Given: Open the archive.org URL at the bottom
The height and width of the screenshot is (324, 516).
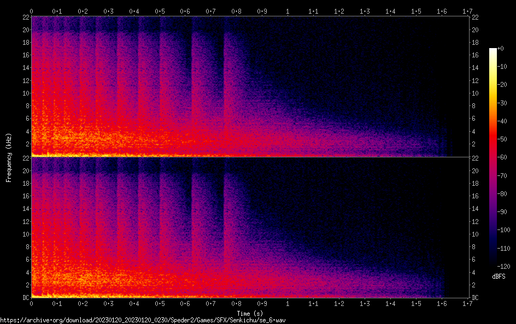Looking at the screenshot, I should click(143, 320).
